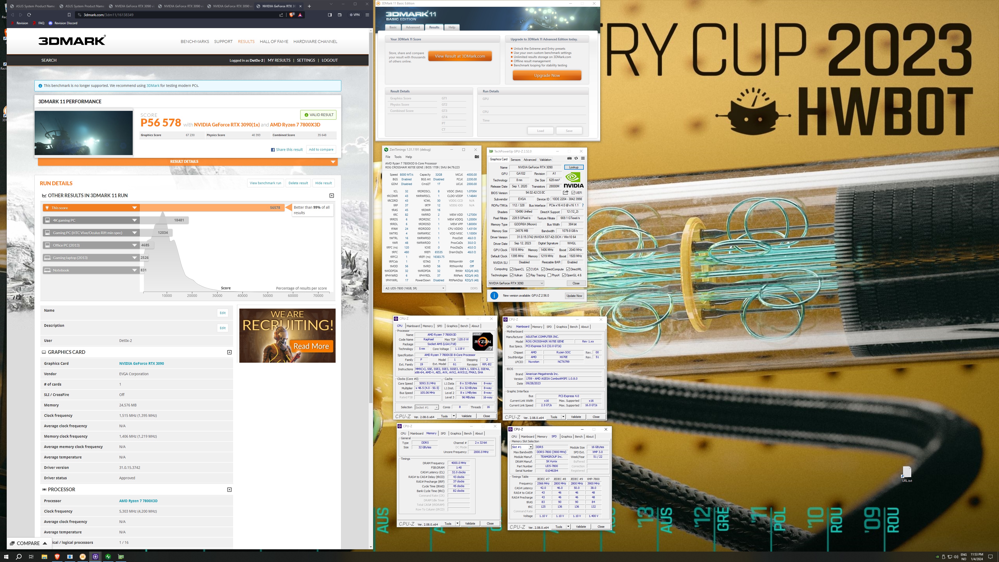The image size is (999, 562).
Task: Open a new browser tab
Action: tap(309, 6)
